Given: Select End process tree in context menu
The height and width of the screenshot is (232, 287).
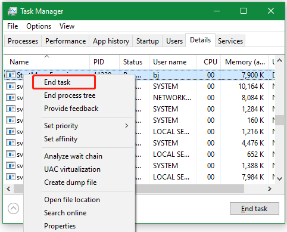Looking at the screenshot, I should click(x=70, y=95).
